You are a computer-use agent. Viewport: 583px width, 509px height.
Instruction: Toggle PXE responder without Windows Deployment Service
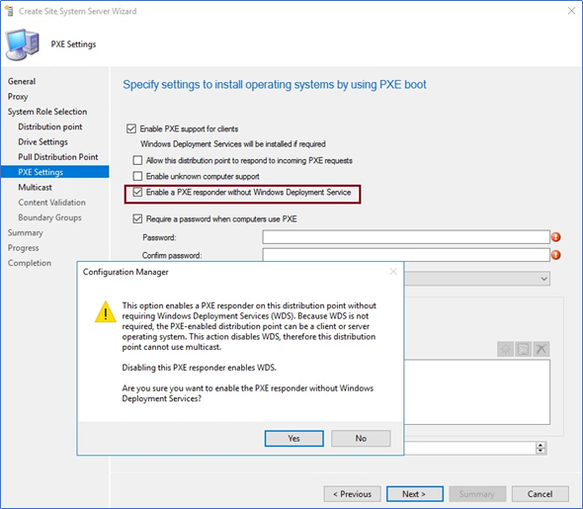click(x=137, y=192)
